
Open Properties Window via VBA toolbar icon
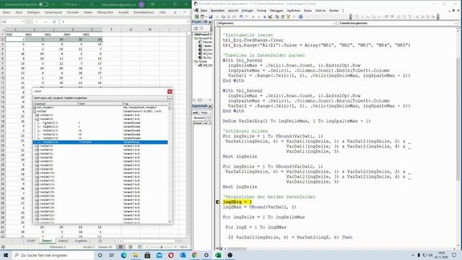coord(283,17)
